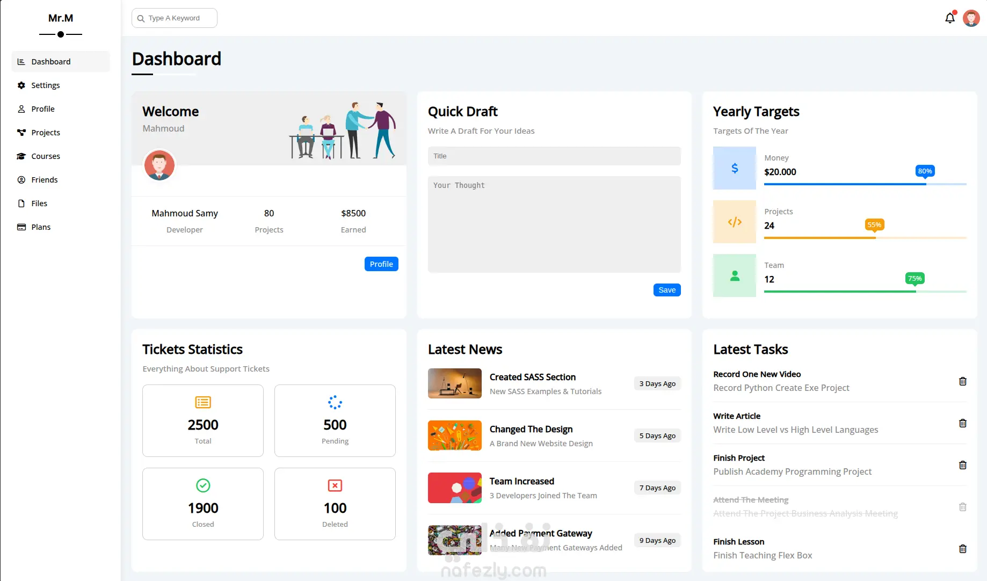Open the Added Payment Gateway thumbnail

coord(455,540)
